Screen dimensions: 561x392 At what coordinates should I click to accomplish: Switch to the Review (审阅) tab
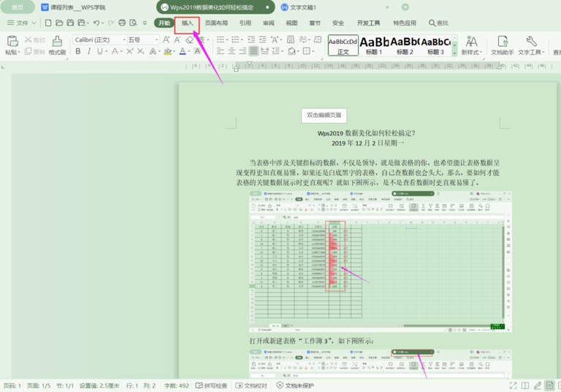tap(268, 23)
